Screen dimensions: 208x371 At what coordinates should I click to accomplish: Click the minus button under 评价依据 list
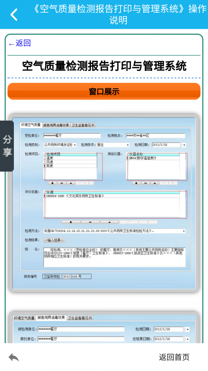point(90,222)
